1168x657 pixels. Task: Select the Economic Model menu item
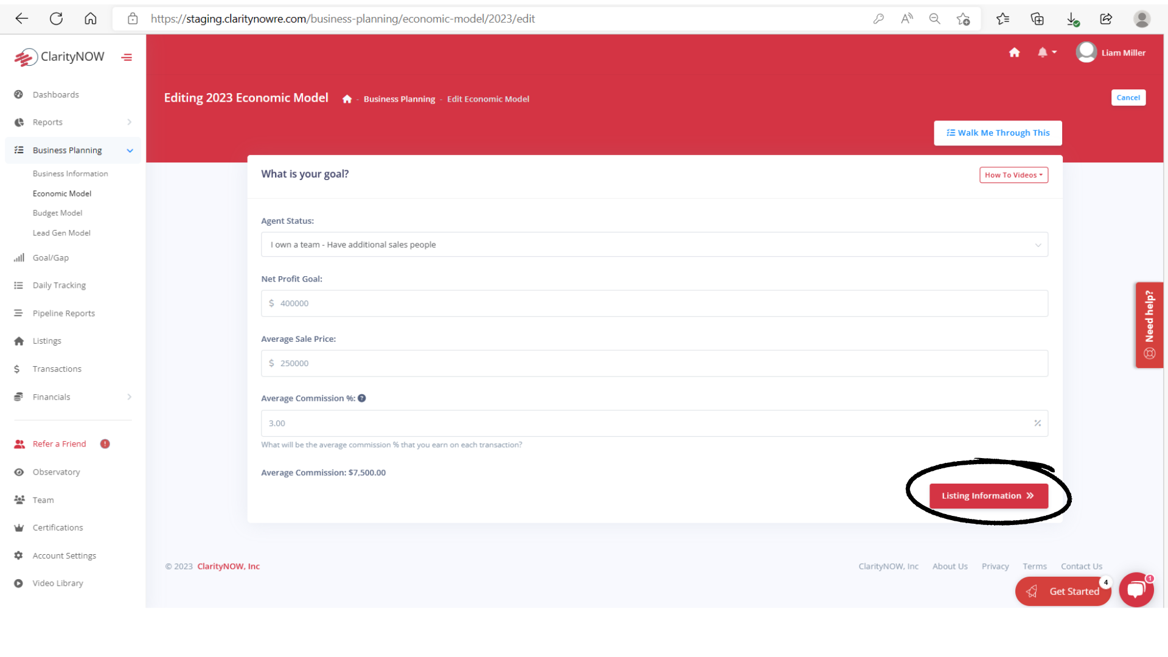pos(62,192)
